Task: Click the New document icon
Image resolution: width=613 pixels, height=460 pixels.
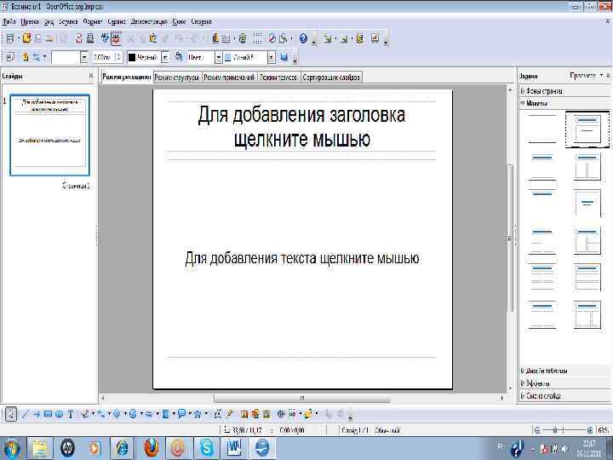Action: (x=10, y=38)
